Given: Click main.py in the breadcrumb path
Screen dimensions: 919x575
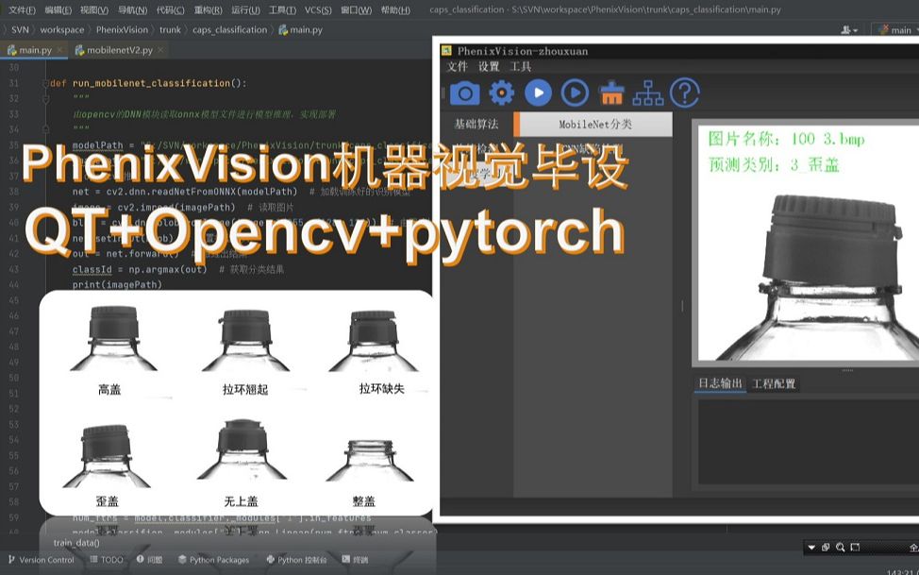Looking at the screenshot, I should pos(301,29).
